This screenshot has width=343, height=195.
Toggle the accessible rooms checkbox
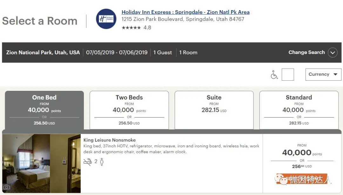click(288, 75)
